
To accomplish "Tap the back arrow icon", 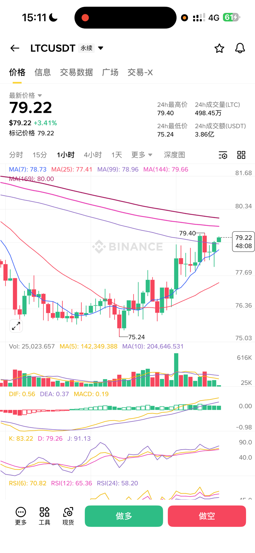I will 15,48.
